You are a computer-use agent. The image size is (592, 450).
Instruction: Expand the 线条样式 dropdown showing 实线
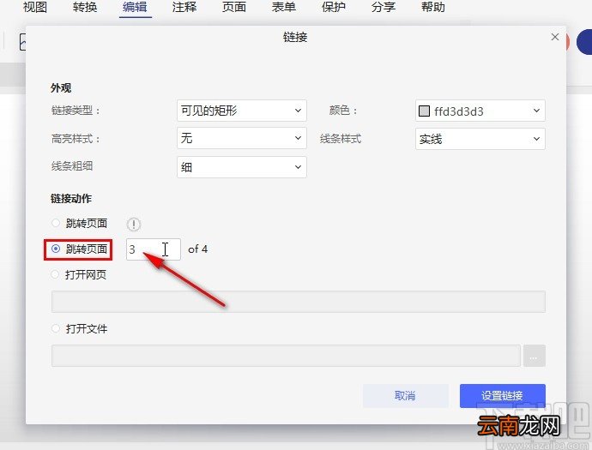pyautogui.click(x=480, y=139)
